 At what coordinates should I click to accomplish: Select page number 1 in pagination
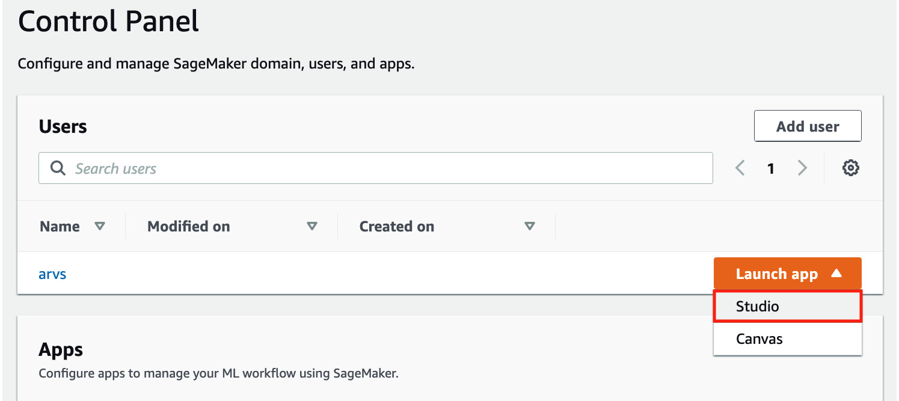pos(770,168)
